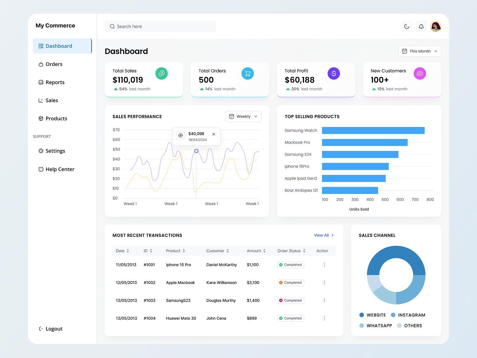Screen dimensions: 477x358
Task: Click the Logout icon in sidebar
Action: [x=41, y=329]
